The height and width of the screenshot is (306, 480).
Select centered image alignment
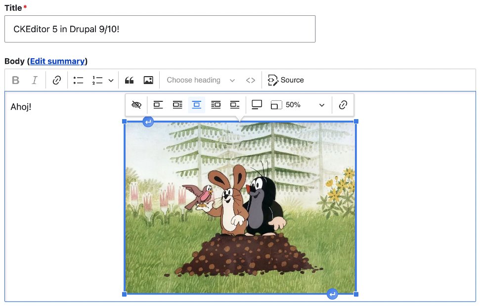[x=197, y=105]
